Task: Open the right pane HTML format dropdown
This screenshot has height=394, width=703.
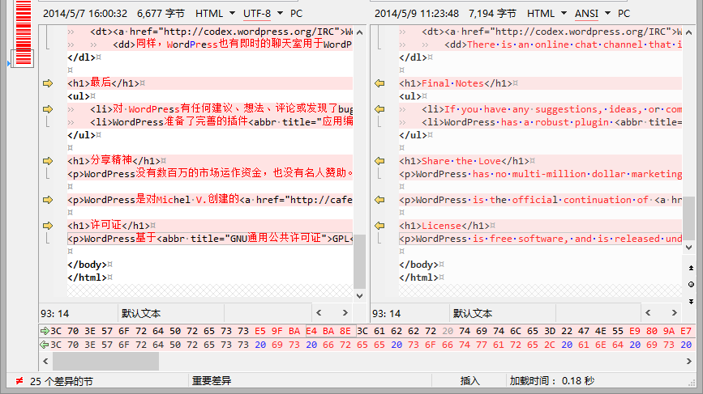Action: click(x=547, y=14)
